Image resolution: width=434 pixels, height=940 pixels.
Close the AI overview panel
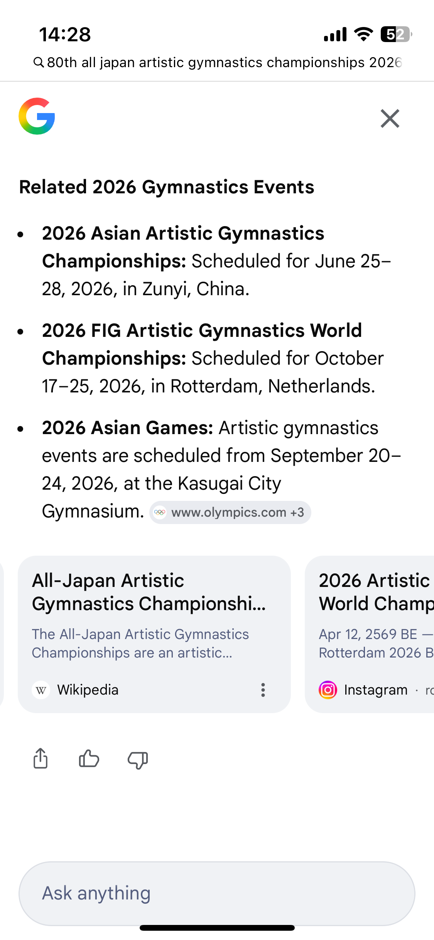(x=390, y=118)
